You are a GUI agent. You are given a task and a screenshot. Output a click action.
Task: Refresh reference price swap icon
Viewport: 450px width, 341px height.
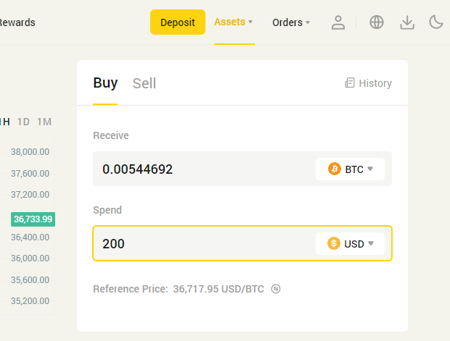tap(276, 289)
